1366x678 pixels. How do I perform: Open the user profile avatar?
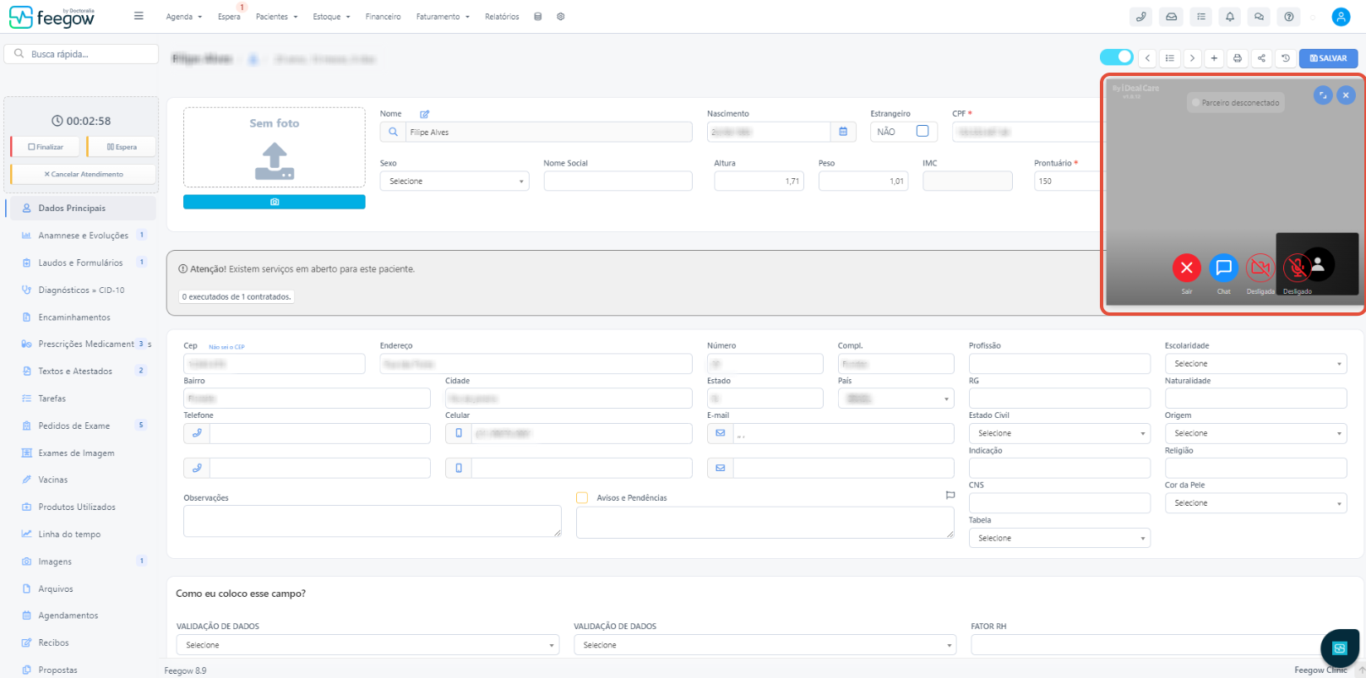click(1341, 16)
